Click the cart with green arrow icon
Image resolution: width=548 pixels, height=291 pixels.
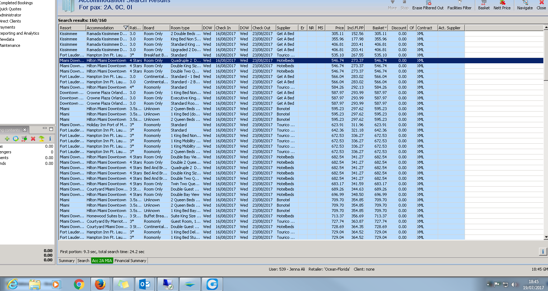coord(24,139)
